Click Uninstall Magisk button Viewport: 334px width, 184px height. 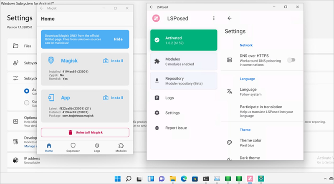(85, 132)
